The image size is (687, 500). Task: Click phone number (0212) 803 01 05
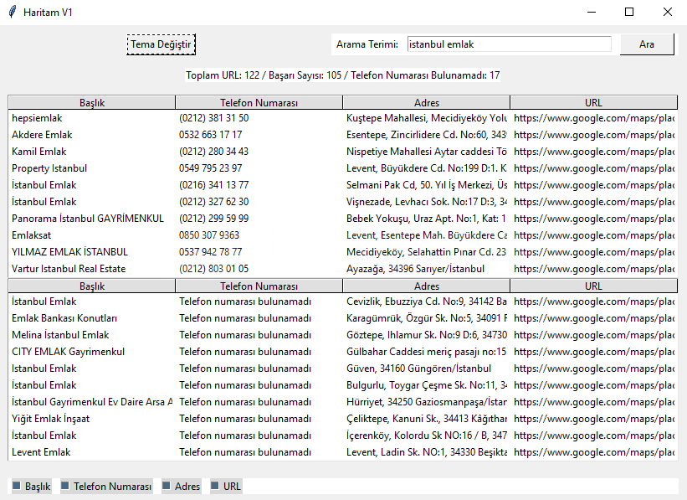214,268
